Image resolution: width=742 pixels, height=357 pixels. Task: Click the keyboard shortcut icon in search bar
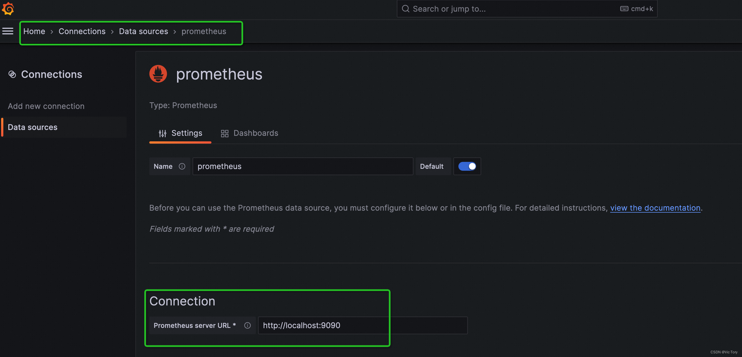(x=624, y=9)
